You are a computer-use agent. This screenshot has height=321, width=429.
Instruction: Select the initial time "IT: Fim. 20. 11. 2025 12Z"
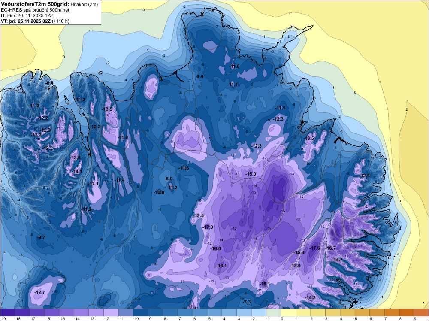(x=28, y=15)
